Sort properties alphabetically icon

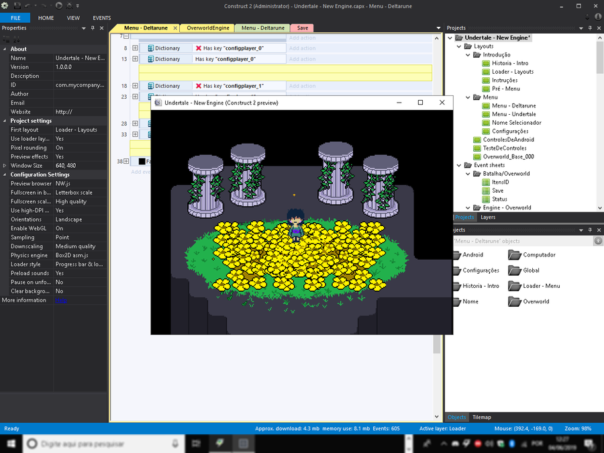point(16,39)
